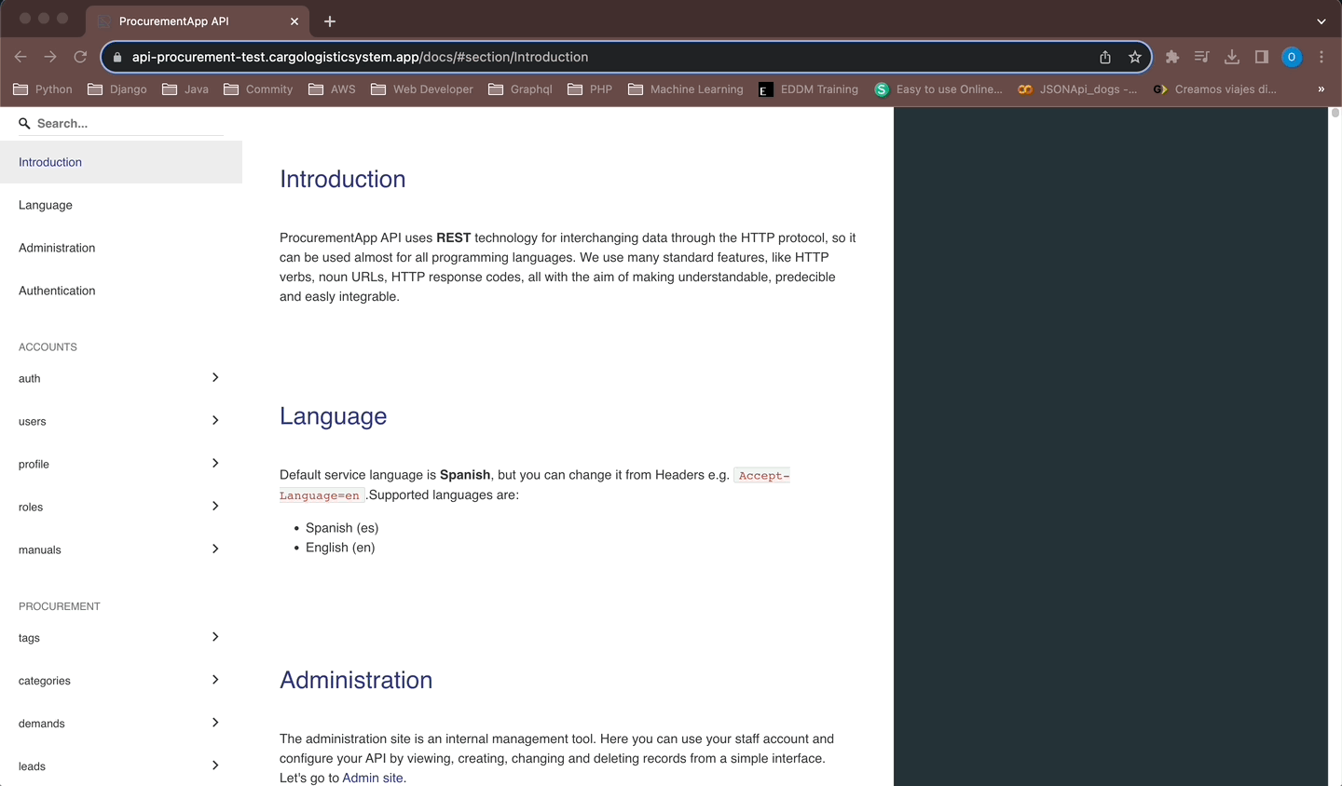1342x786 pixels.
Task: Open the Admin site link
Action: (x=373, y=778)
